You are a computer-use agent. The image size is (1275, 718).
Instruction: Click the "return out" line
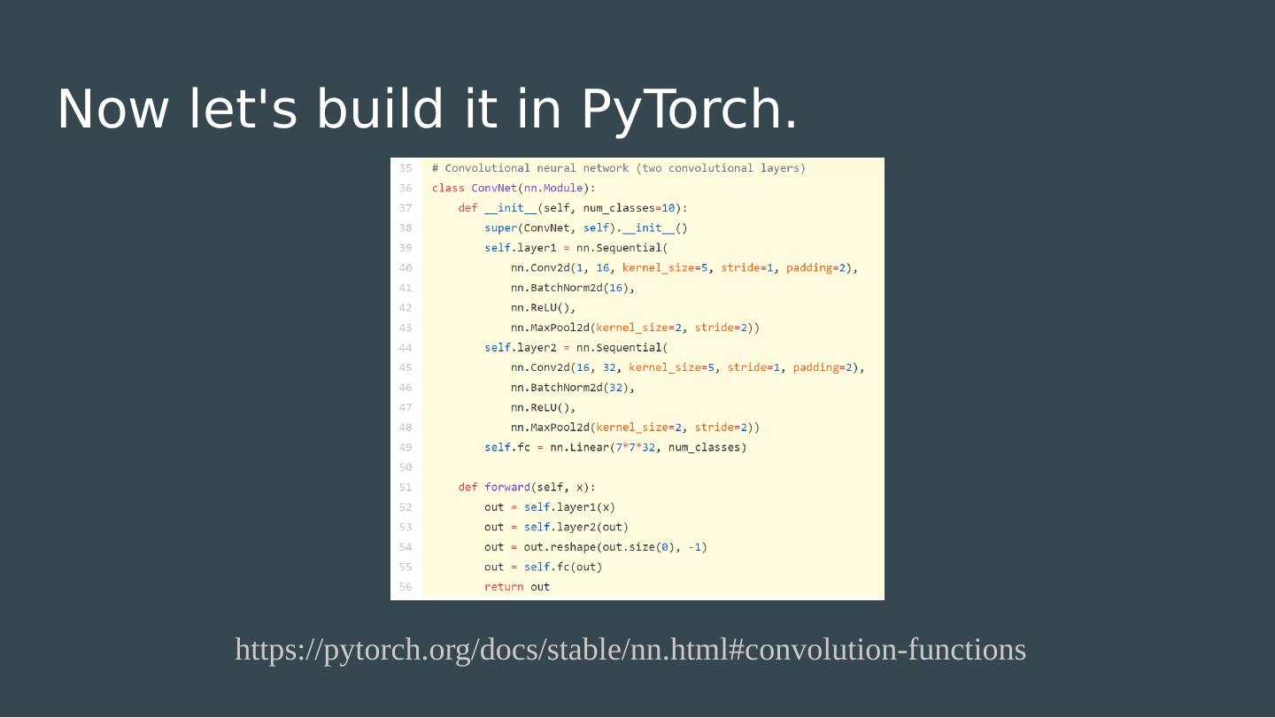click(517, 587)
